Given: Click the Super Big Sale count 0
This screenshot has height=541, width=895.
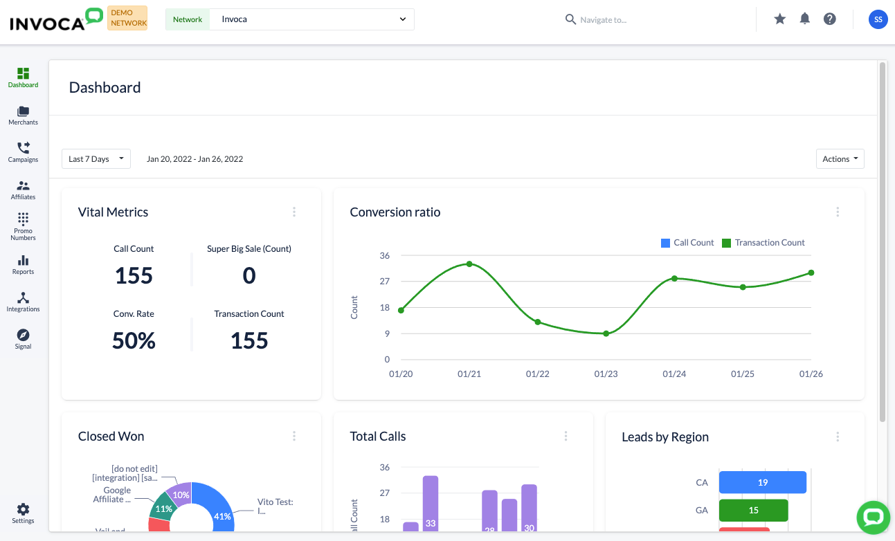Looking at the screenshot, I should pos(249,275).
